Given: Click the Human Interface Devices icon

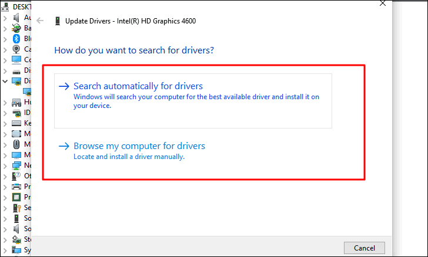Looking at the screenshot, I should tap(16, 102).
